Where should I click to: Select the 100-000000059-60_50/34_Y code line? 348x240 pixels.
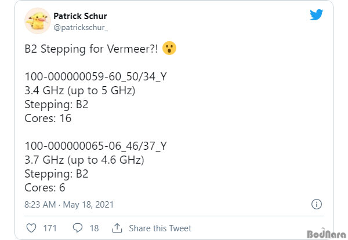coord(96,77)
